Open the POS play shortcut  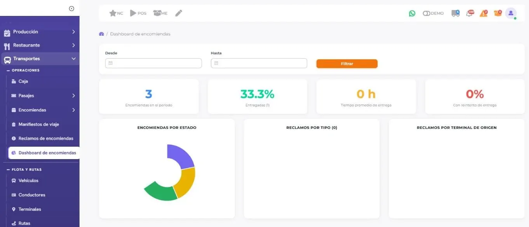138,13
